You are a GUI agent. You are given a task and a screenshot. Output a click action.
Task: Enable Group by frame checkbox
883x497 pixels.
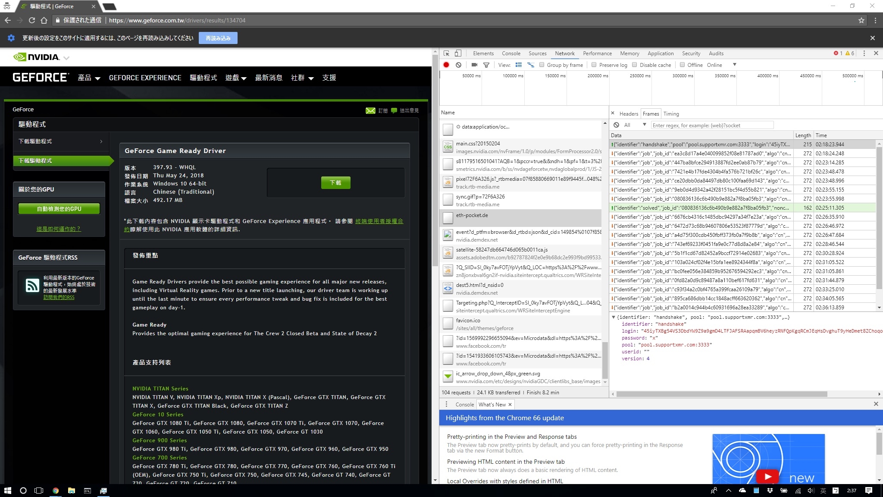click(542, 65)
